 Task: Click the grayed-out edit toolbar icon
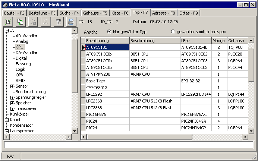pos(33,22)
